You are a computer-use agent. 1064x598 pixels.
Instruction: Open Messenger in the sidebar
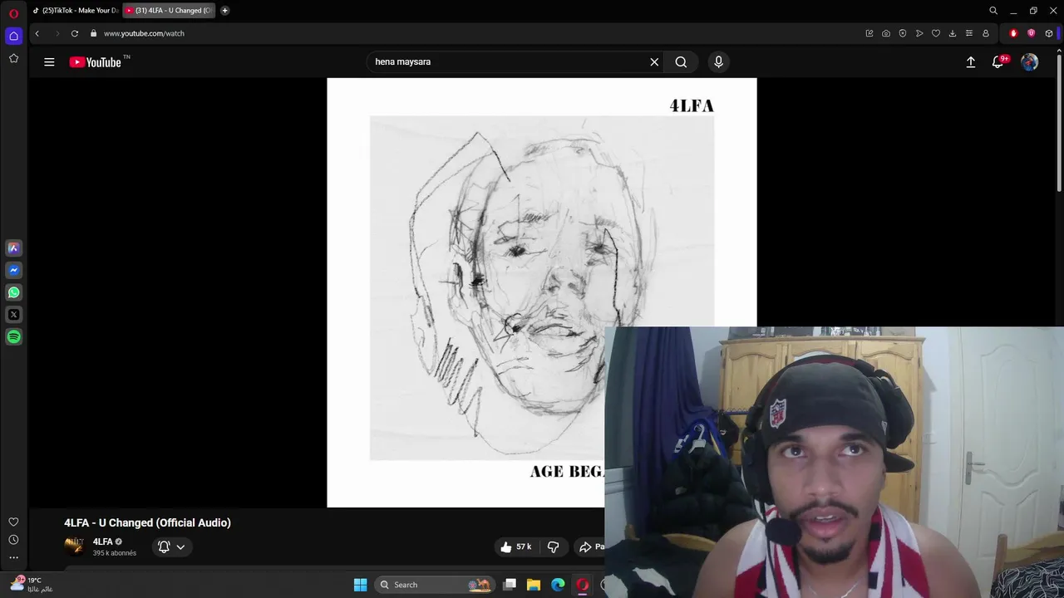(13, 270)
